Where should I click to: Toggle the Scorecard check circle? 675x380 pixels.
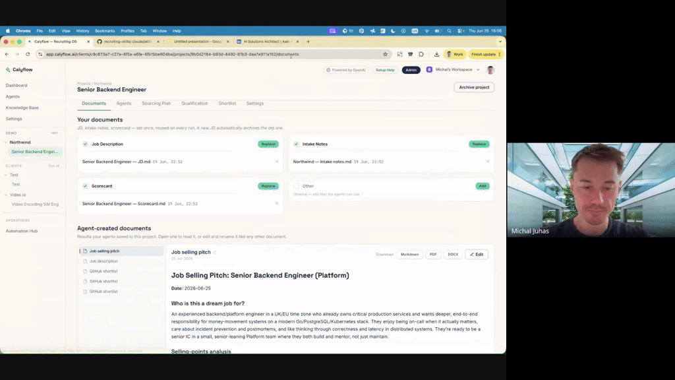[x=85, y=186]
